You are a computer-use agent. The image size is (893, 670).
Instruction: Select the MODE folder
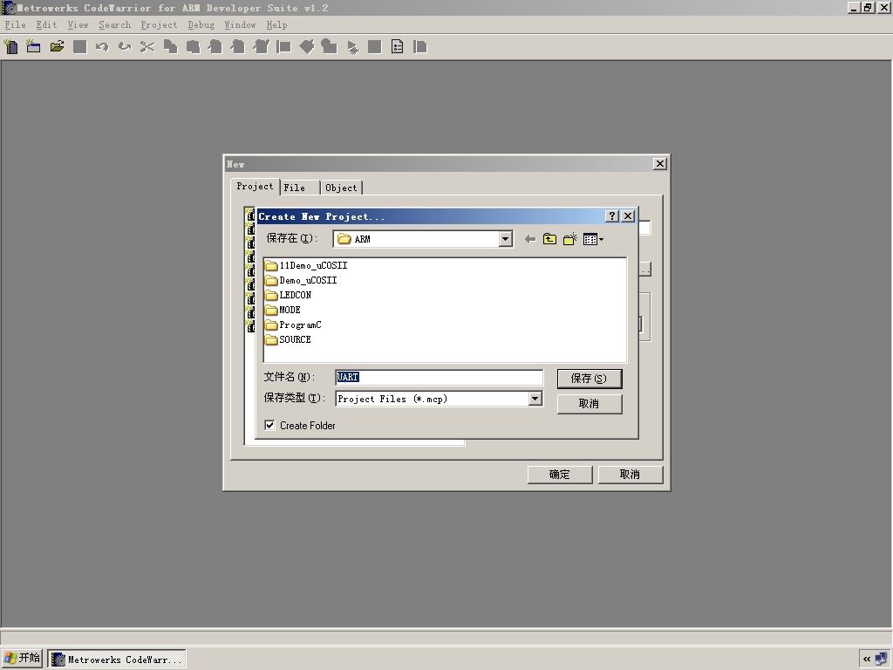click(x=283, y=310)
